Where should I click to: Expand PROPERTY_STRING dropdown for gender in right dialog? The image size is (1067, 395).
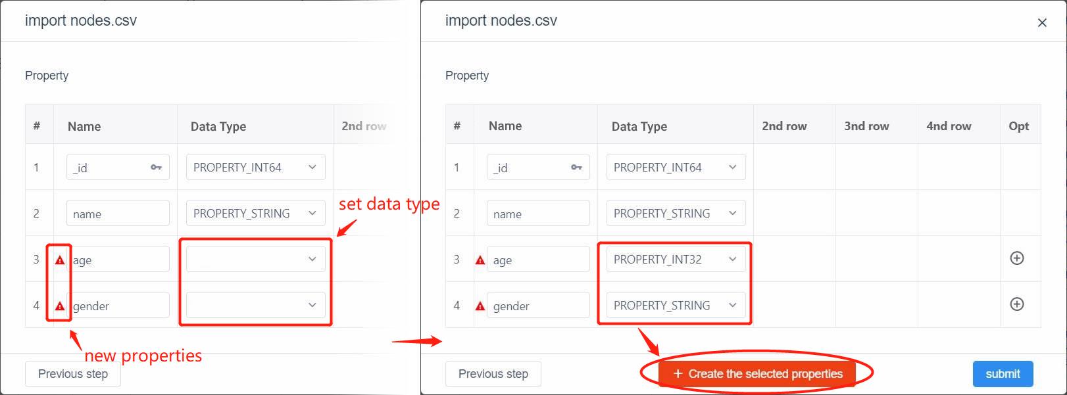[676, 305]
